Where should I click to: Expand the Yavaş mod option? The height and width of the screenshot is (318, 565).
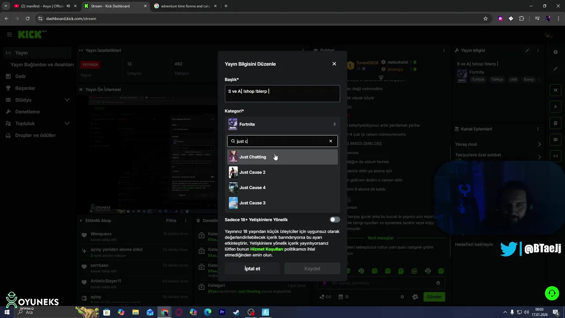[x=498, y=144]
